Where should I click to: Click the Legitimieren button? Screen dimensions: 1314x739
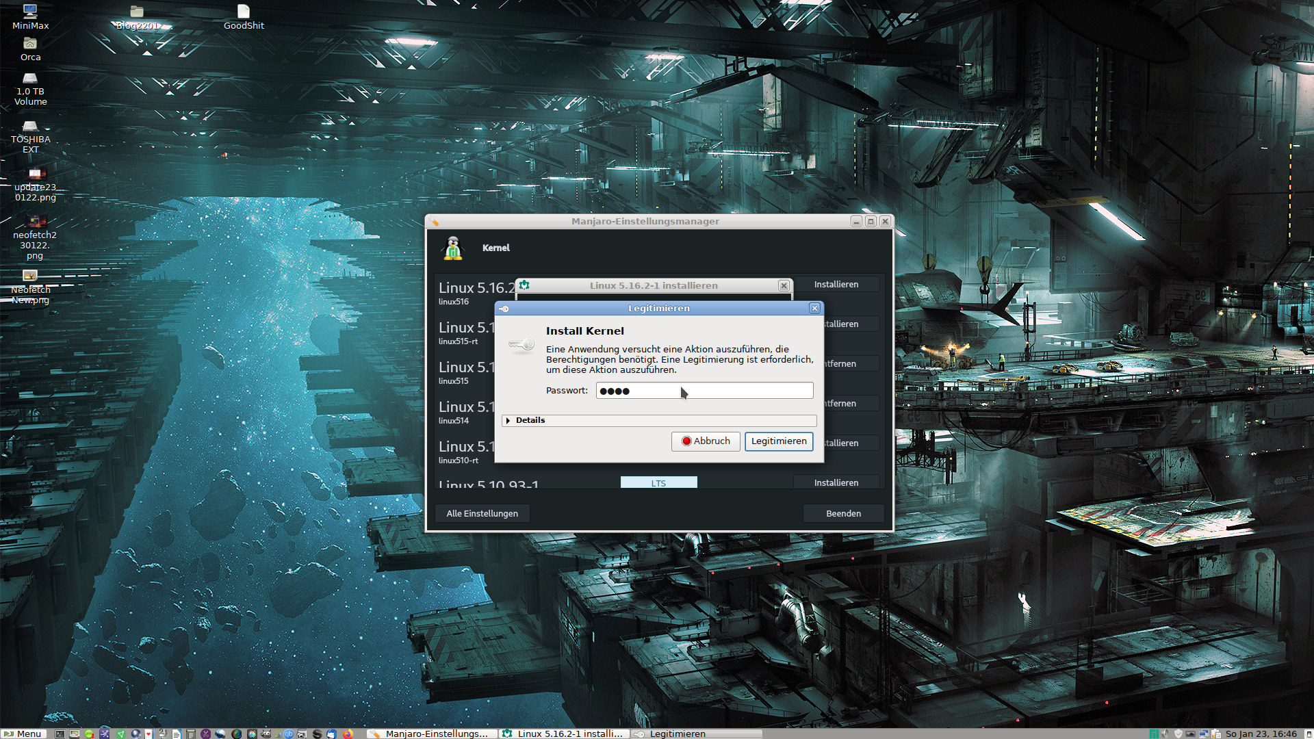coord(779,441)
